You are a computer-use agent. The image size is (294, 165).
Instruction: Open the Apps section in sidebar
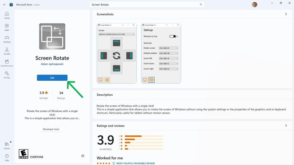[7, 27]
